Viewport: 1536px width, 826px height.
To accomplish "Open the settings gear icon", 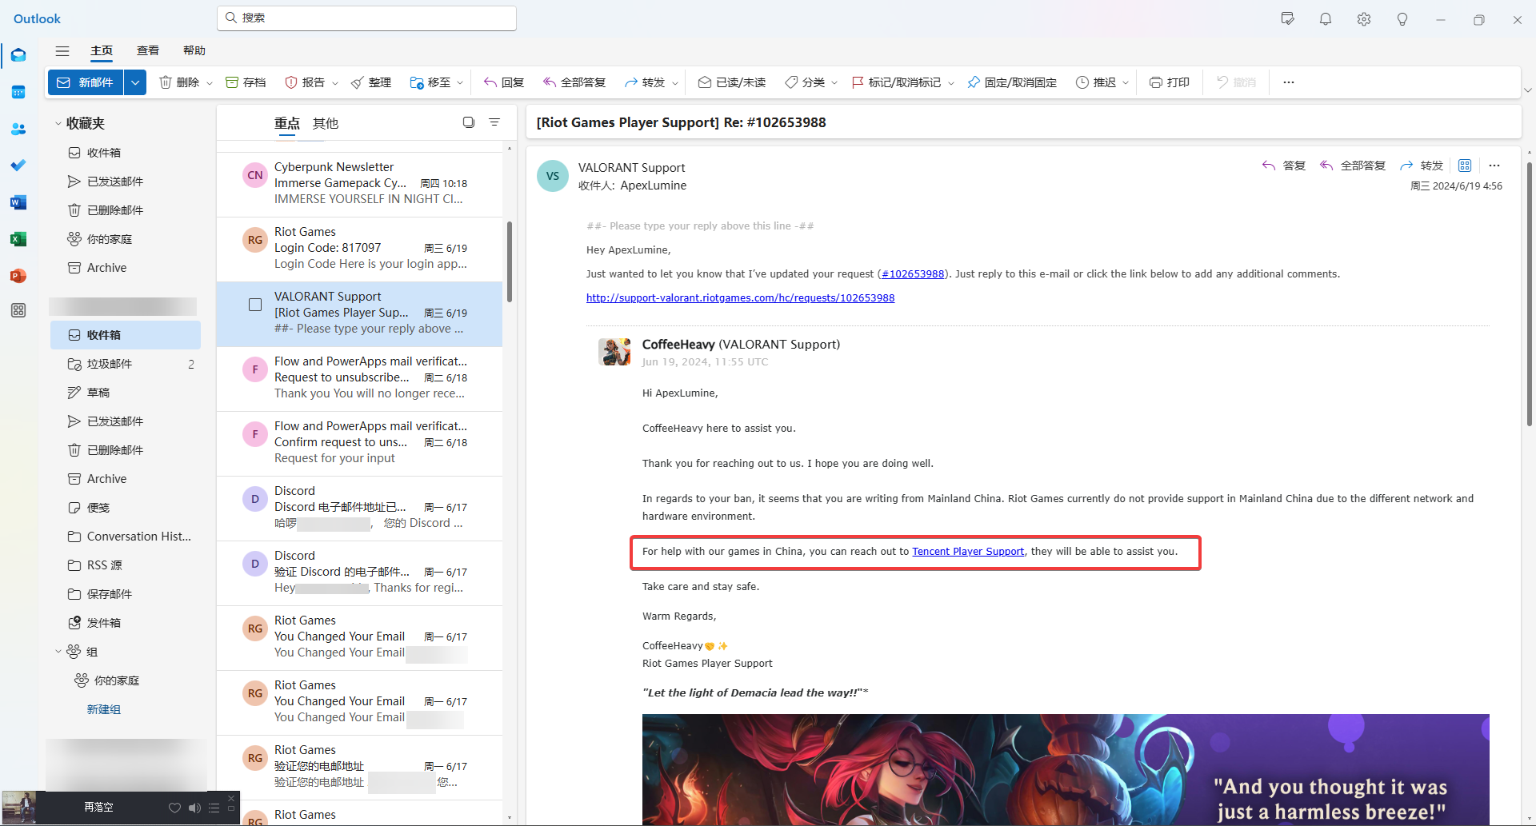I will 1363,19.
